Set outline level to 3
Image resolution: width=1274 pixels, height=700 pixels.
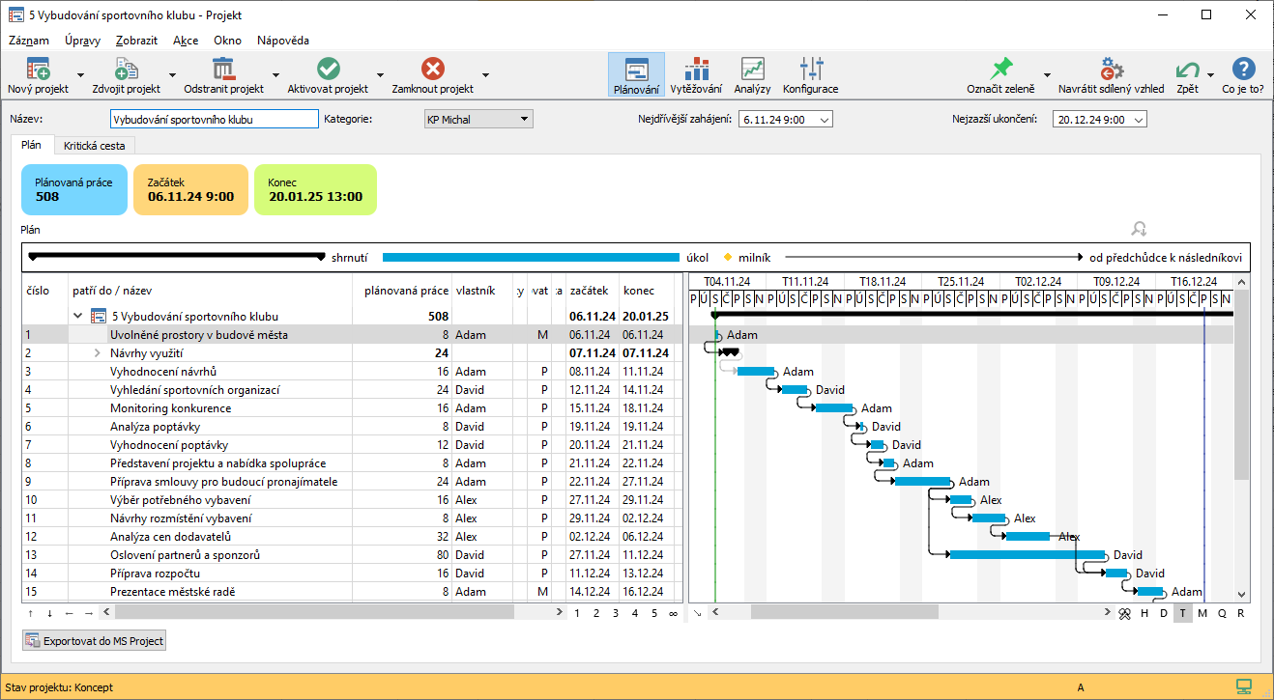click(x=615, y=613)
